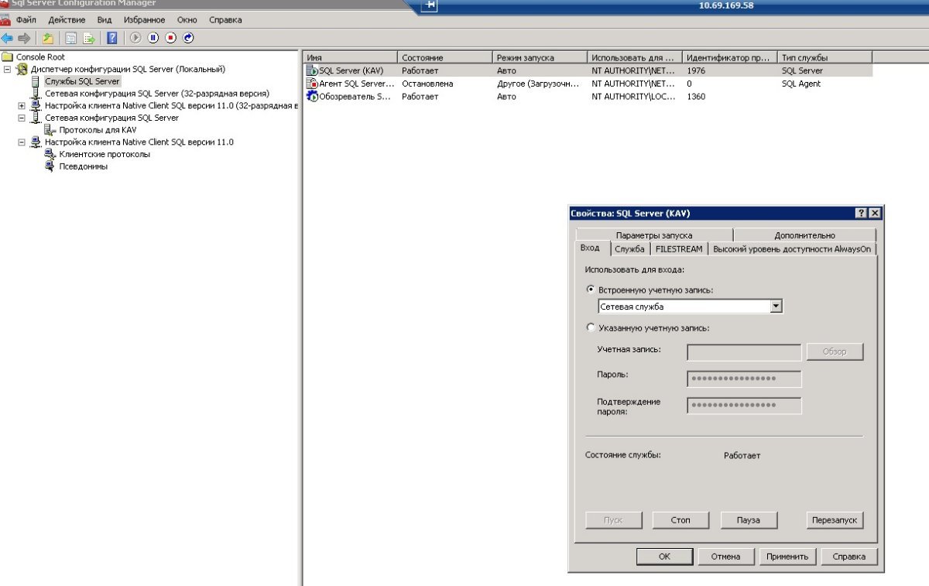
Task: Click the Pause service toolbar icon
Action: coord(153,38)
